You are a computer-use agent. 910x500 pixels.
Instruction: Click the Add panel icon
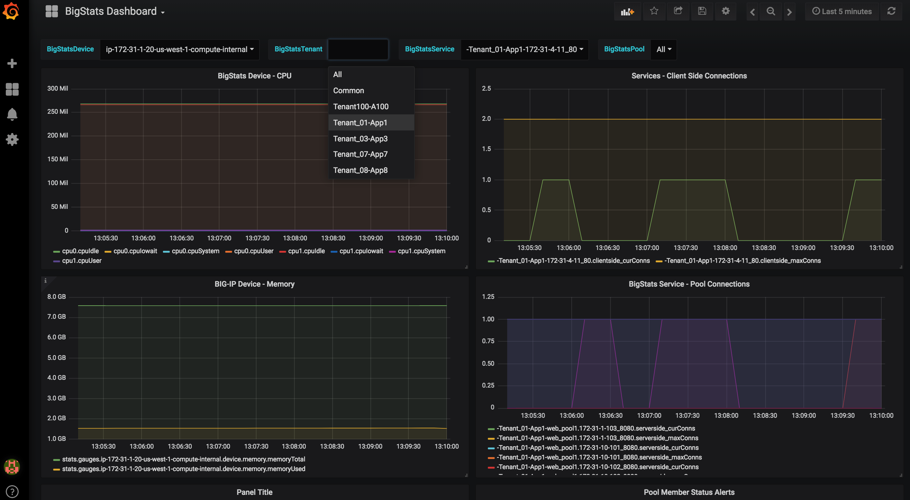click(x=627, y=12)
